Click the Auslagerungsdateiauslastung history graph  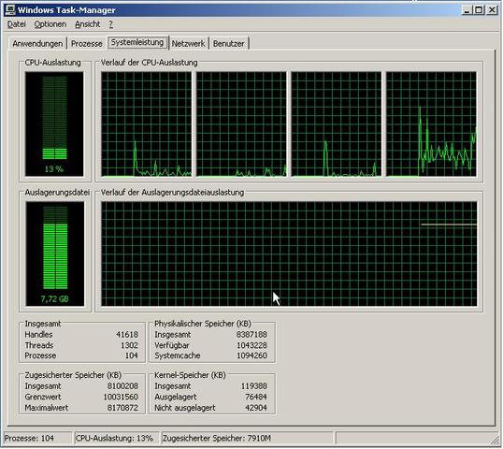click(289, 253)
